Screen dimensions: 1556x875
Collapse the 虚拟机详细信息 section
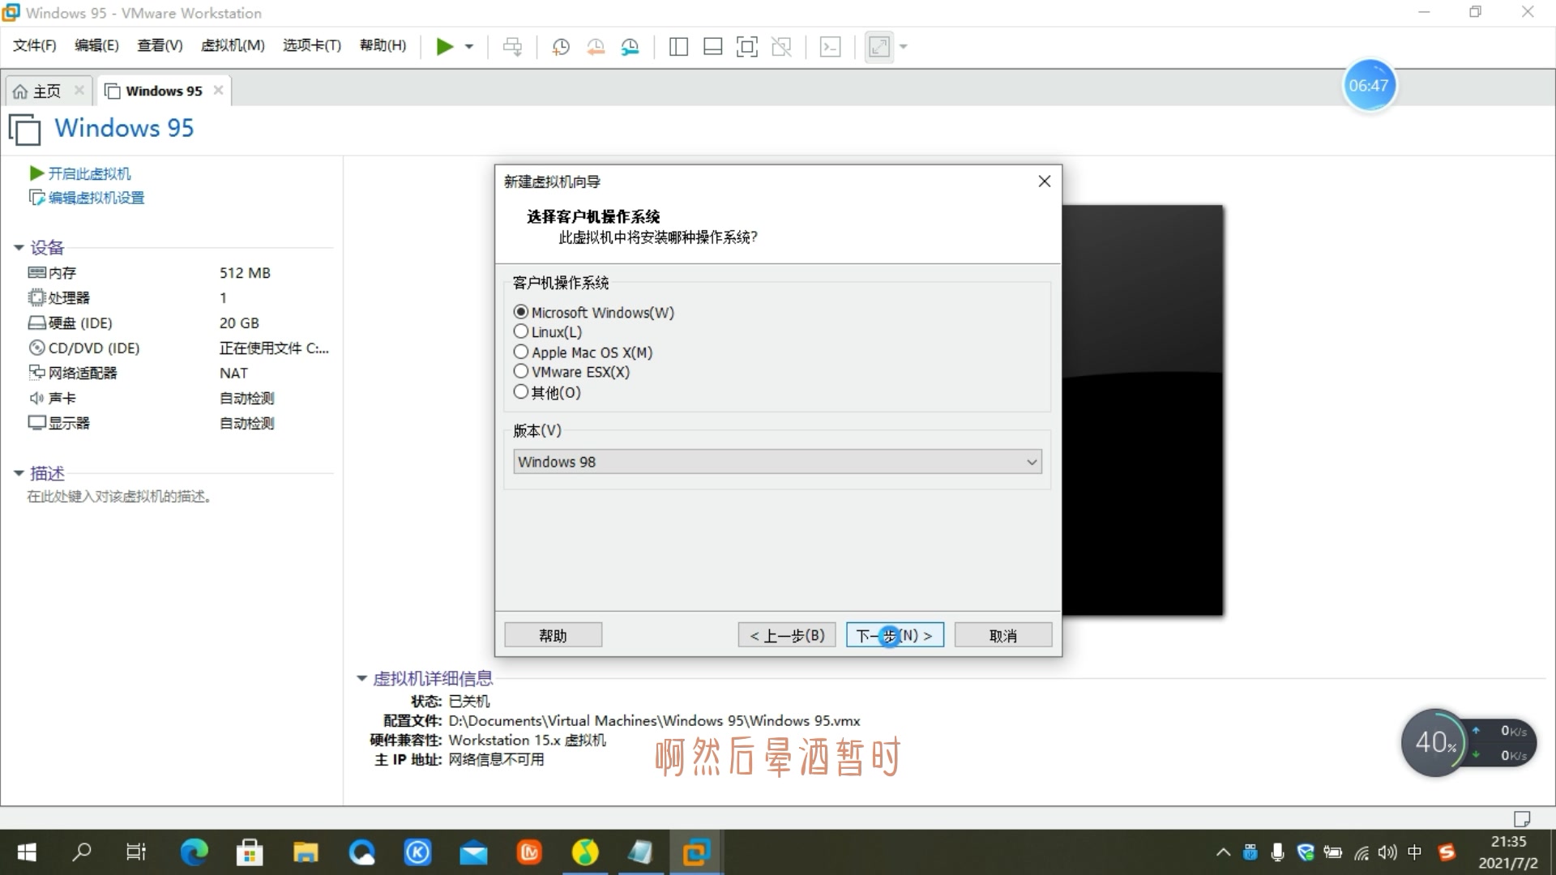point(361,678)
